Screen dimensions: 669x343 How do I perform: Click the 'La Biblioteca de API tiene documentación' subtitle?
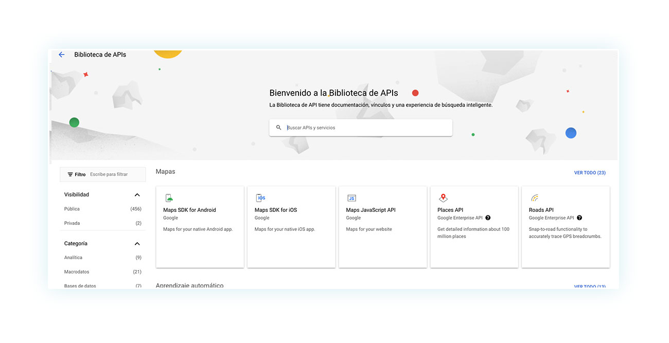(x=381, y=105)
